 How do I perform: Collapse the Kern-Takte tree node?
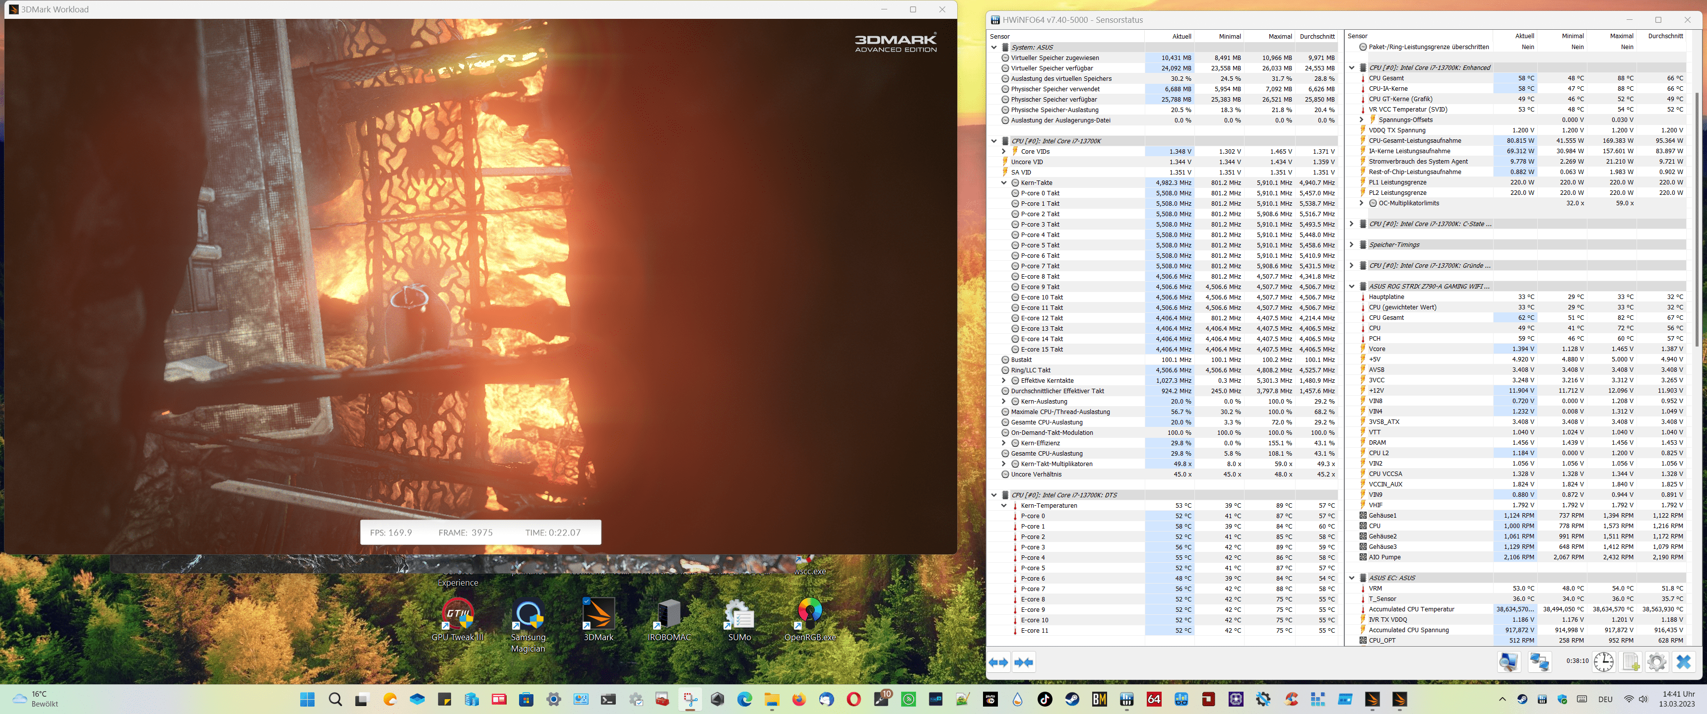point(1004,183)
